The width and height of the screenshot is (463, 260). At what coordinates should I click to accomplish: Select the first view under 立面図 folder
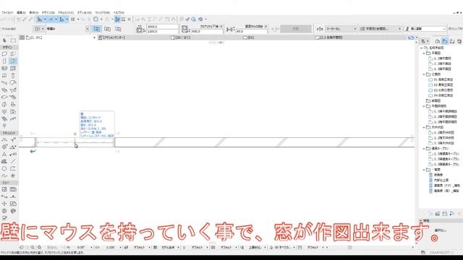443,79
